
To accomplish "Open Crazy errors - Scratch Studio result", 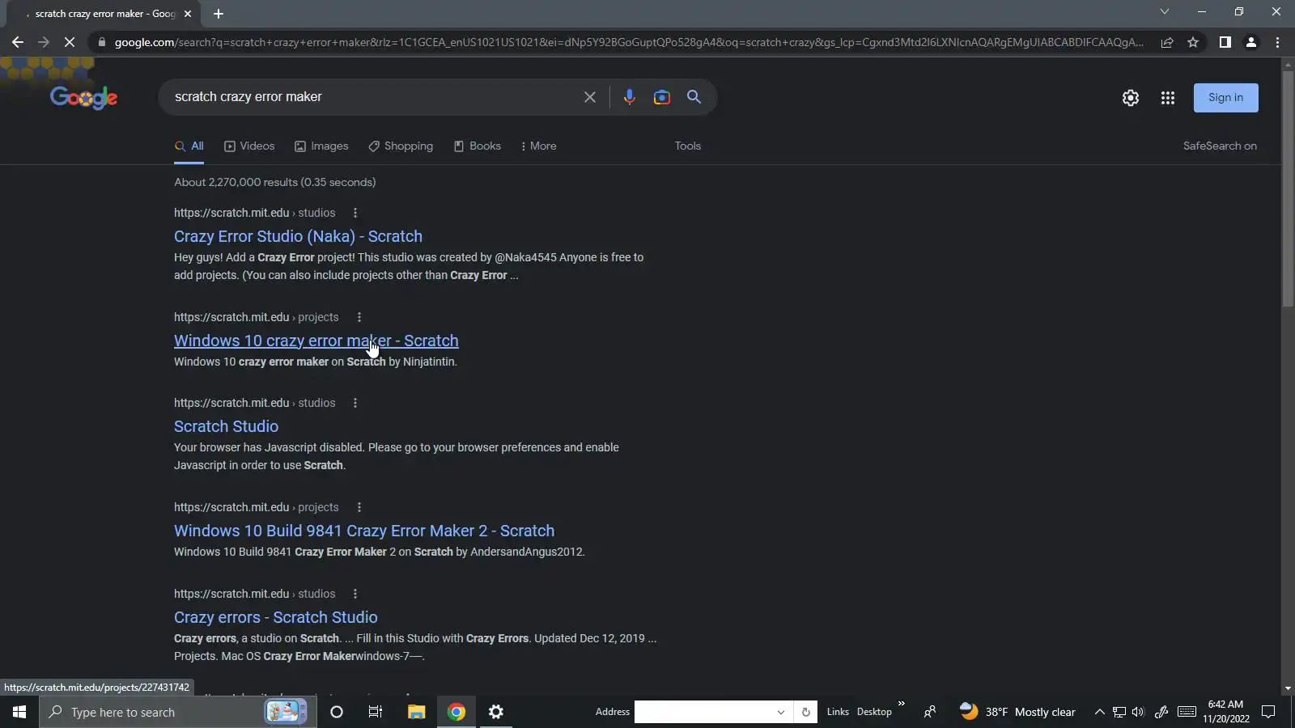I will click(276, 617).
